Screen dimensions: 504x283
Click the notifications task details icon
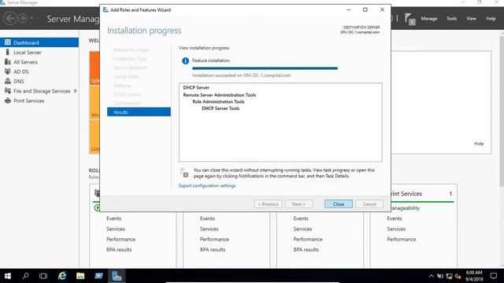184,173
